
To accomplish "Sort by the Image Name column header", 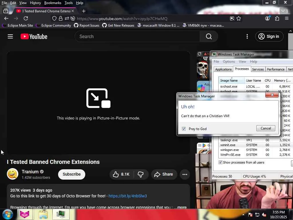I will coord(231,80).
